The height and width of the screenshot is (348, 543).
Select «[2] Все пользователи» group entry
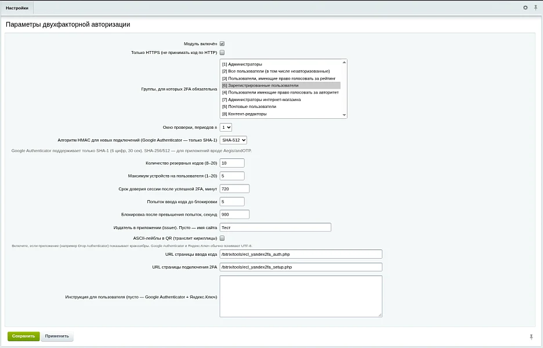281,71
